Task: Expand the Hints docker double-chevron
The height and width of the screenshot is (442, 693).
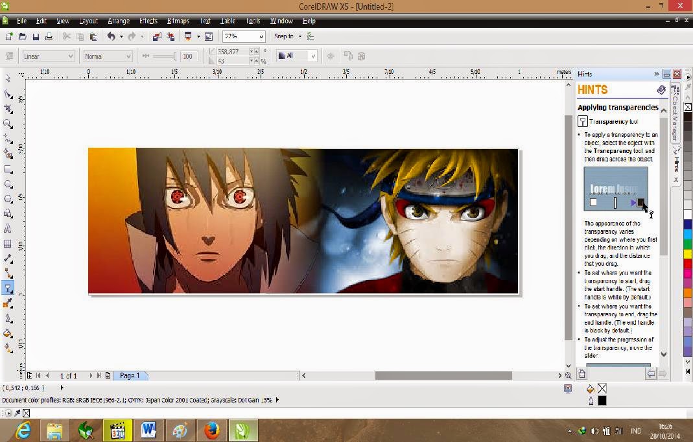Action: pyautogui.click(x=657, y=75)
